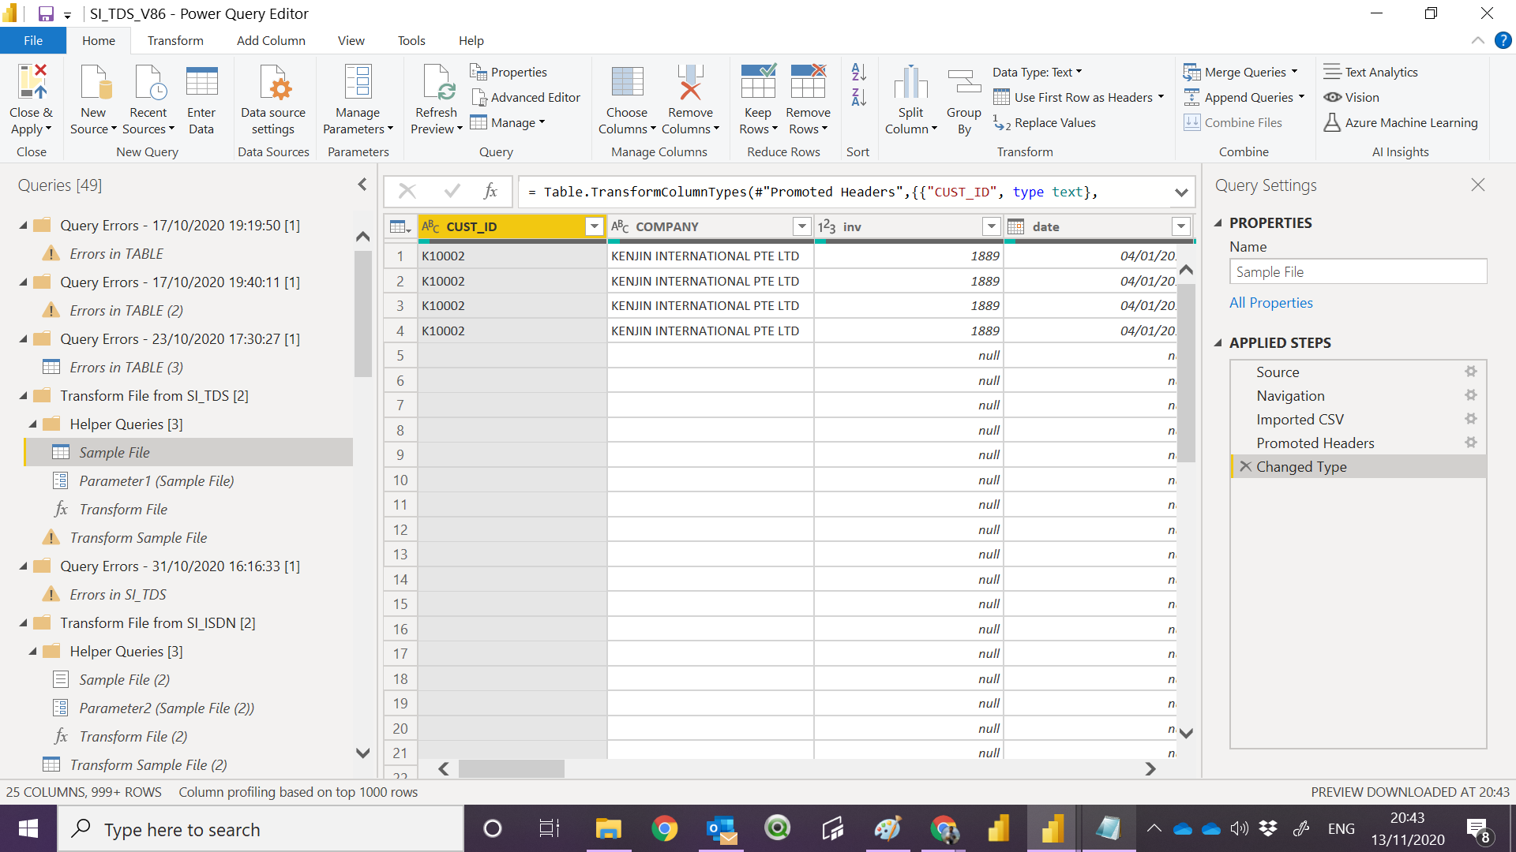Open Vision AI insight
This screenshot has height=852, width=1516.
click(1352, 97)
